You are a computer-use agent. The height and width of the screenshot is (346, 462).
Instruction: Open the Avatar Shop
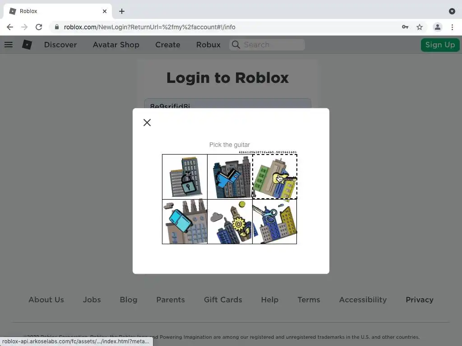(x=116, y=45)
